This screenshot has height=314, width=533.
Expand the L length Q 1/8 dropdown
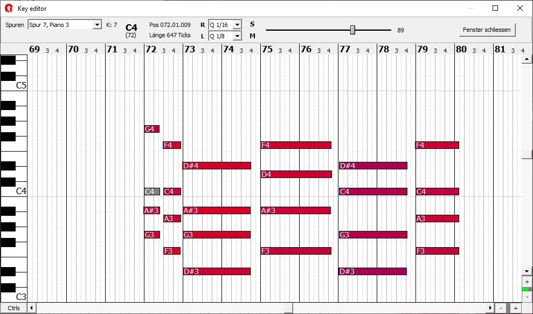(x=237, y=36)
